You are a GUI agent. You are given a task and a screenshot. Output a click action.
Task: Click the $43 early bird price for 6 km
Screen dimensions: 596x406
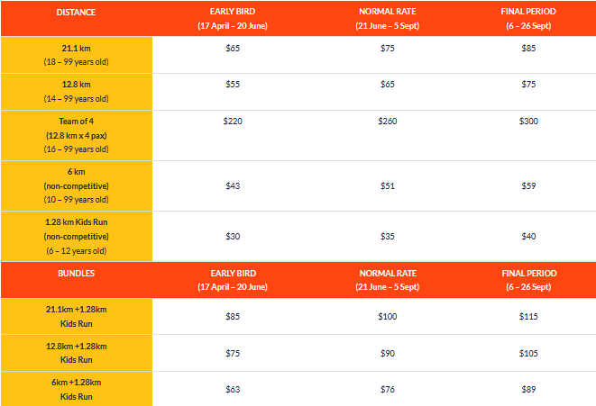233,186
